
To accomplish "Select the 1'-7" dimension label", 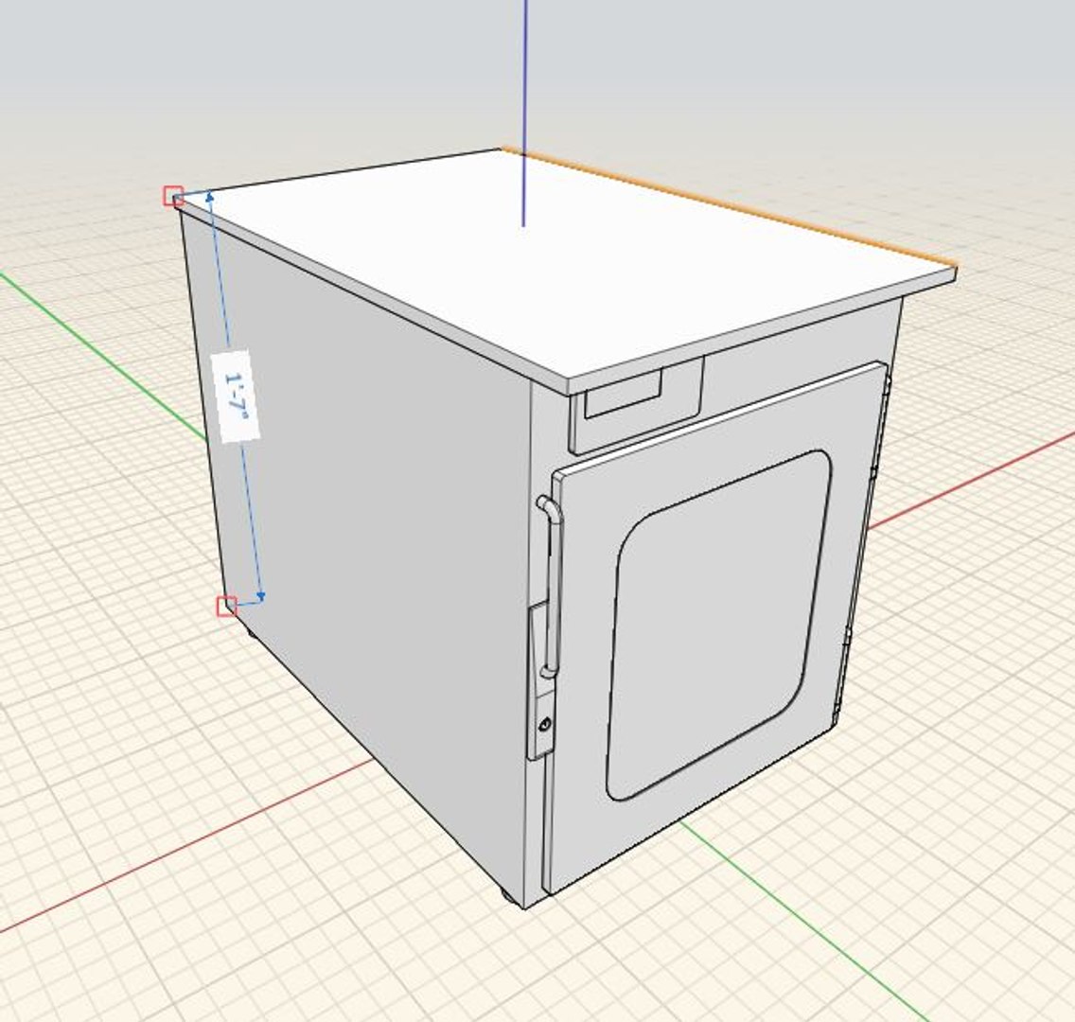I will tap(235, 395).
